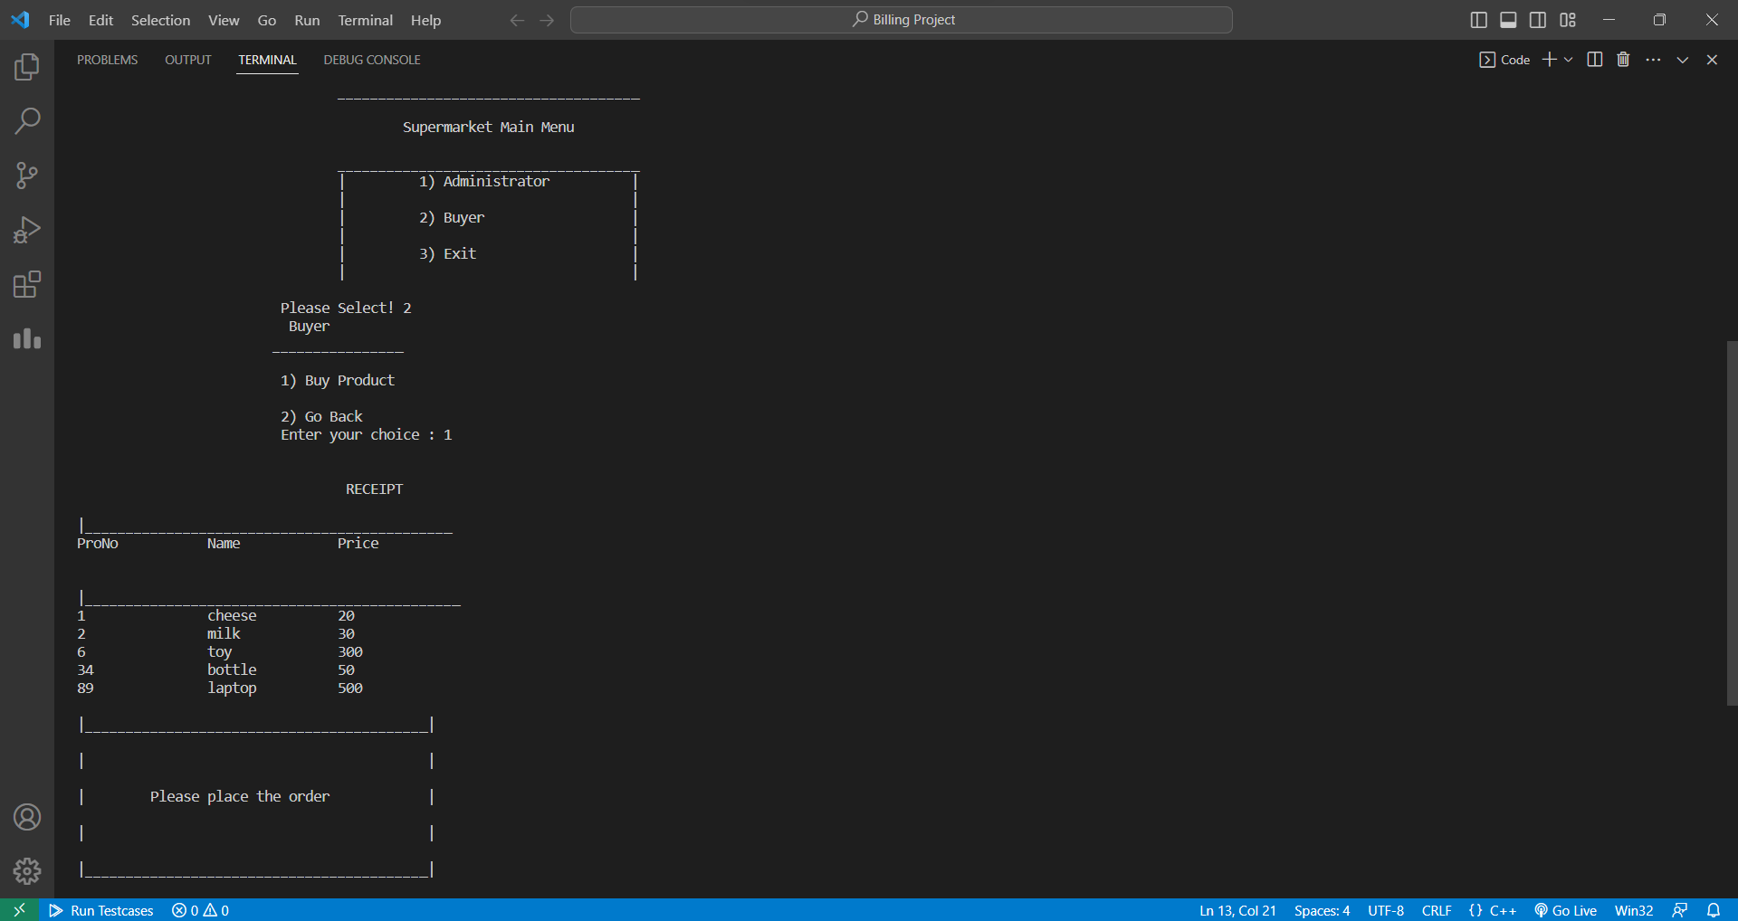Open the terminal views More Actions menu
The height and width of the screenshot is (921, 1738).
(x=1653, y=59)
